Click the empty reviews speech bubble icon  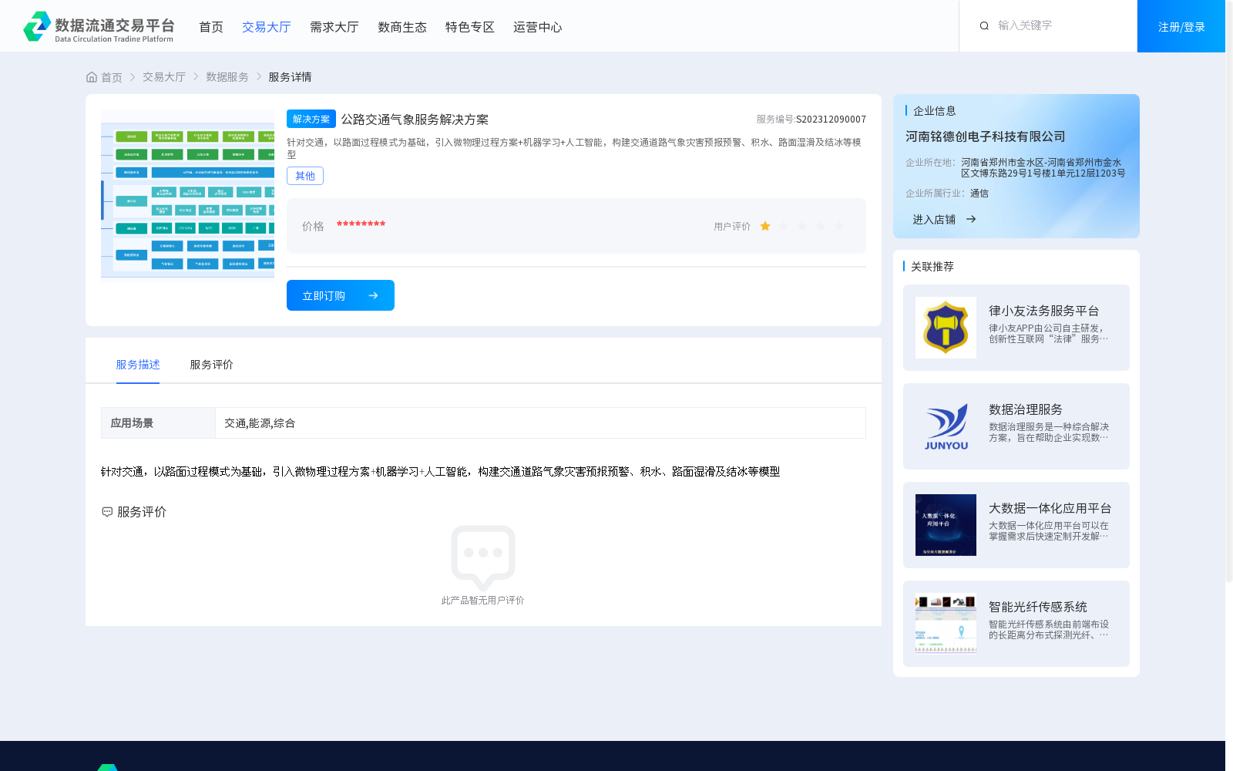[x=483, y=557]
